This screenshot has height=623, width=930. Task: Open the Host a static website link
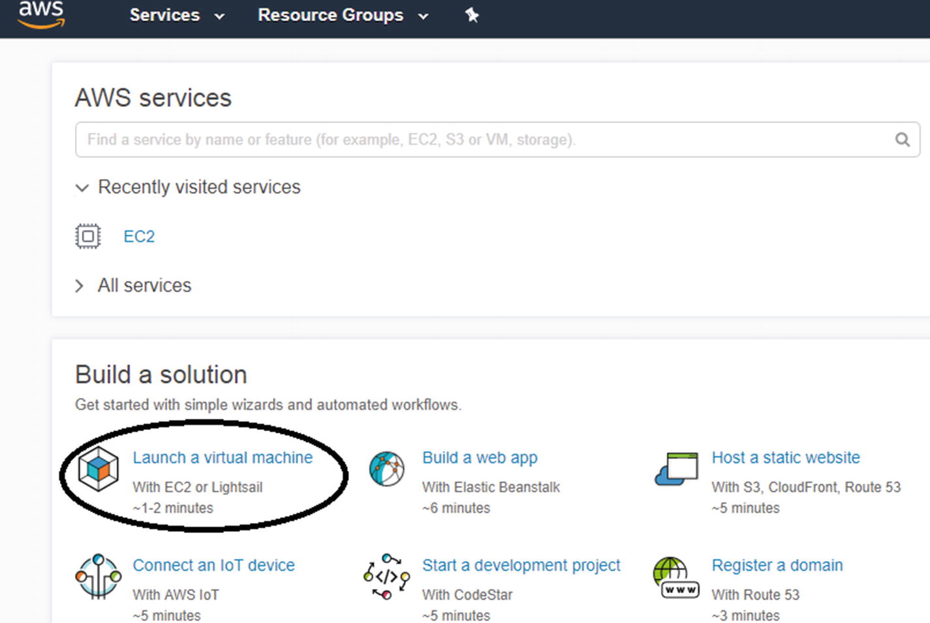click(x=785, y=458)
